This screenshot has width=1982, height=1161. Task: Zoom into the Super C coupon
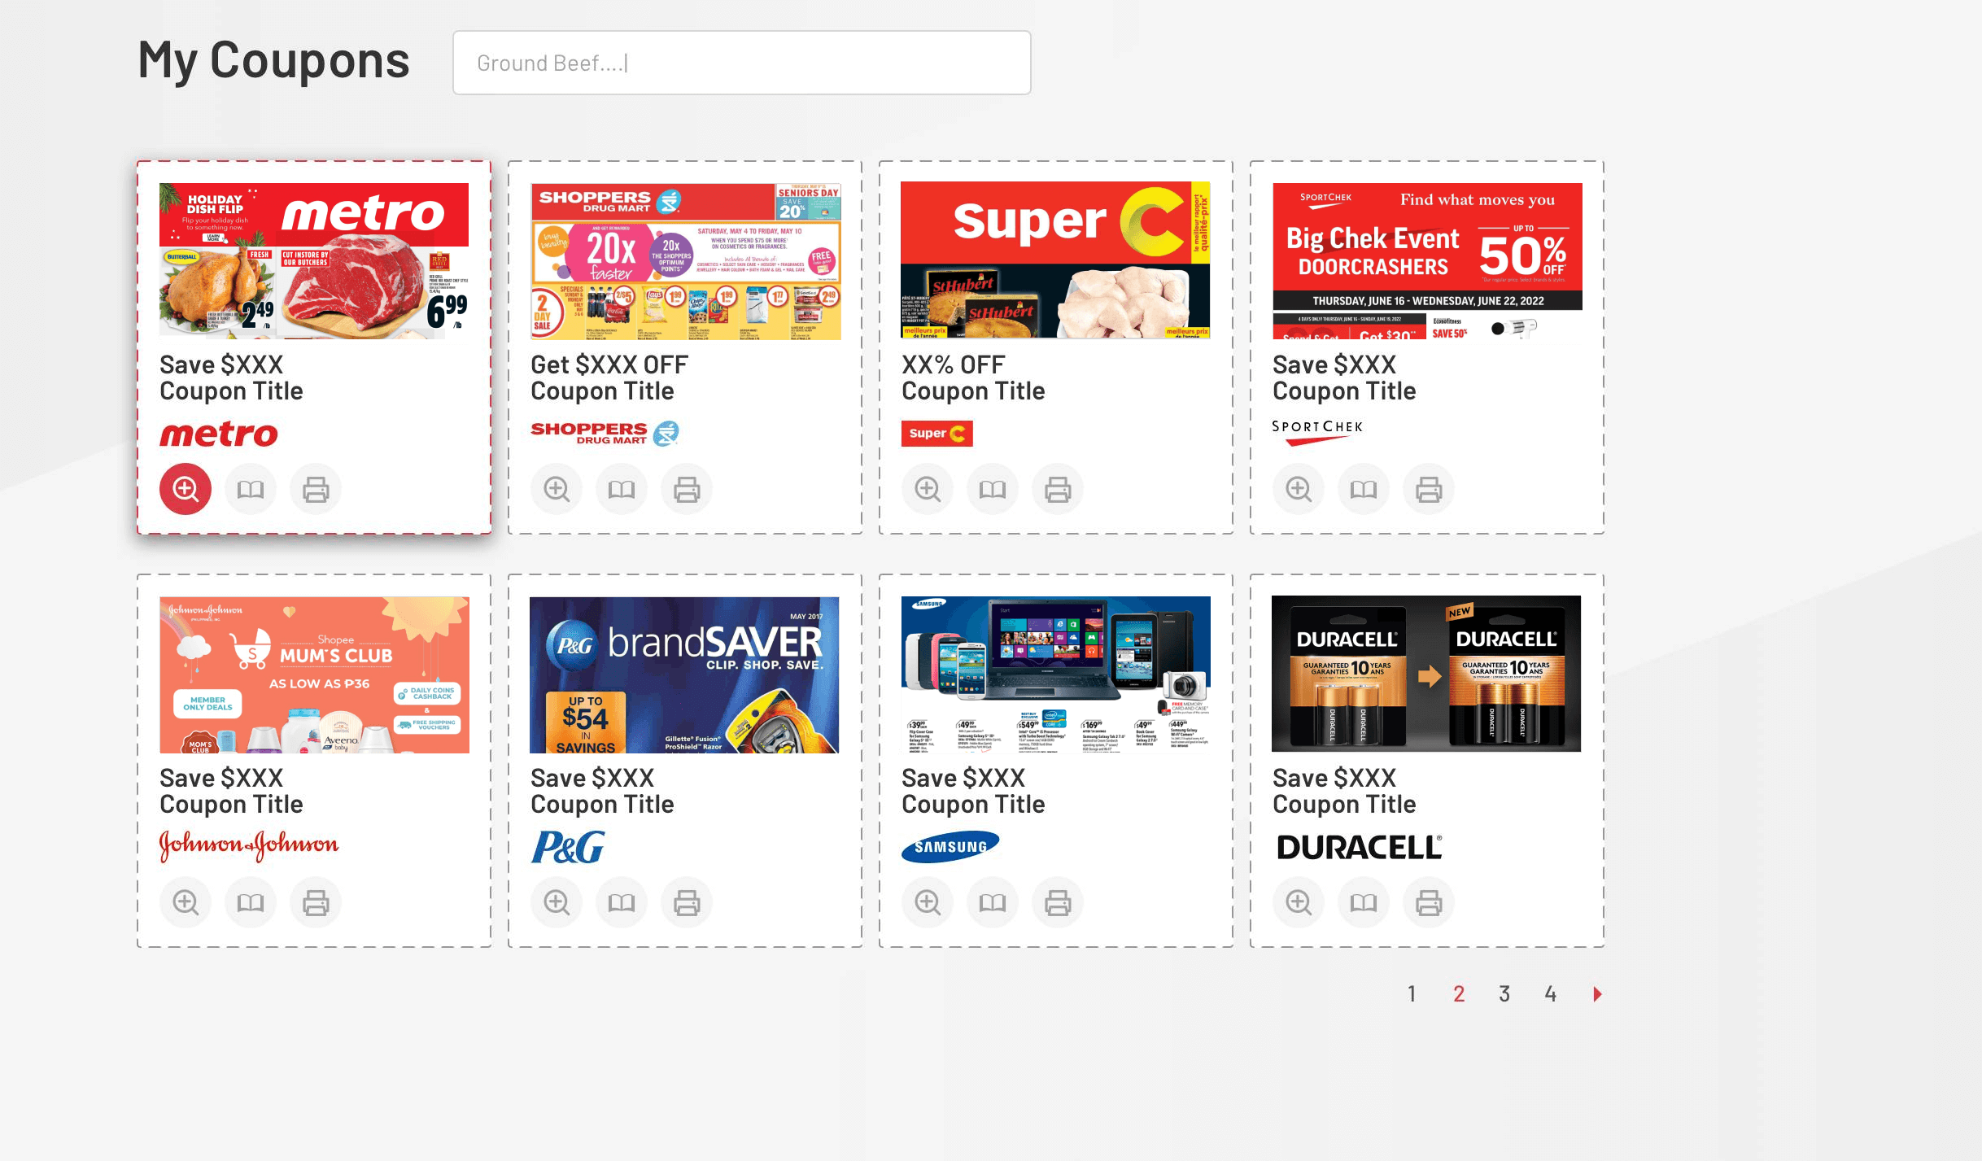click(928, 489)
